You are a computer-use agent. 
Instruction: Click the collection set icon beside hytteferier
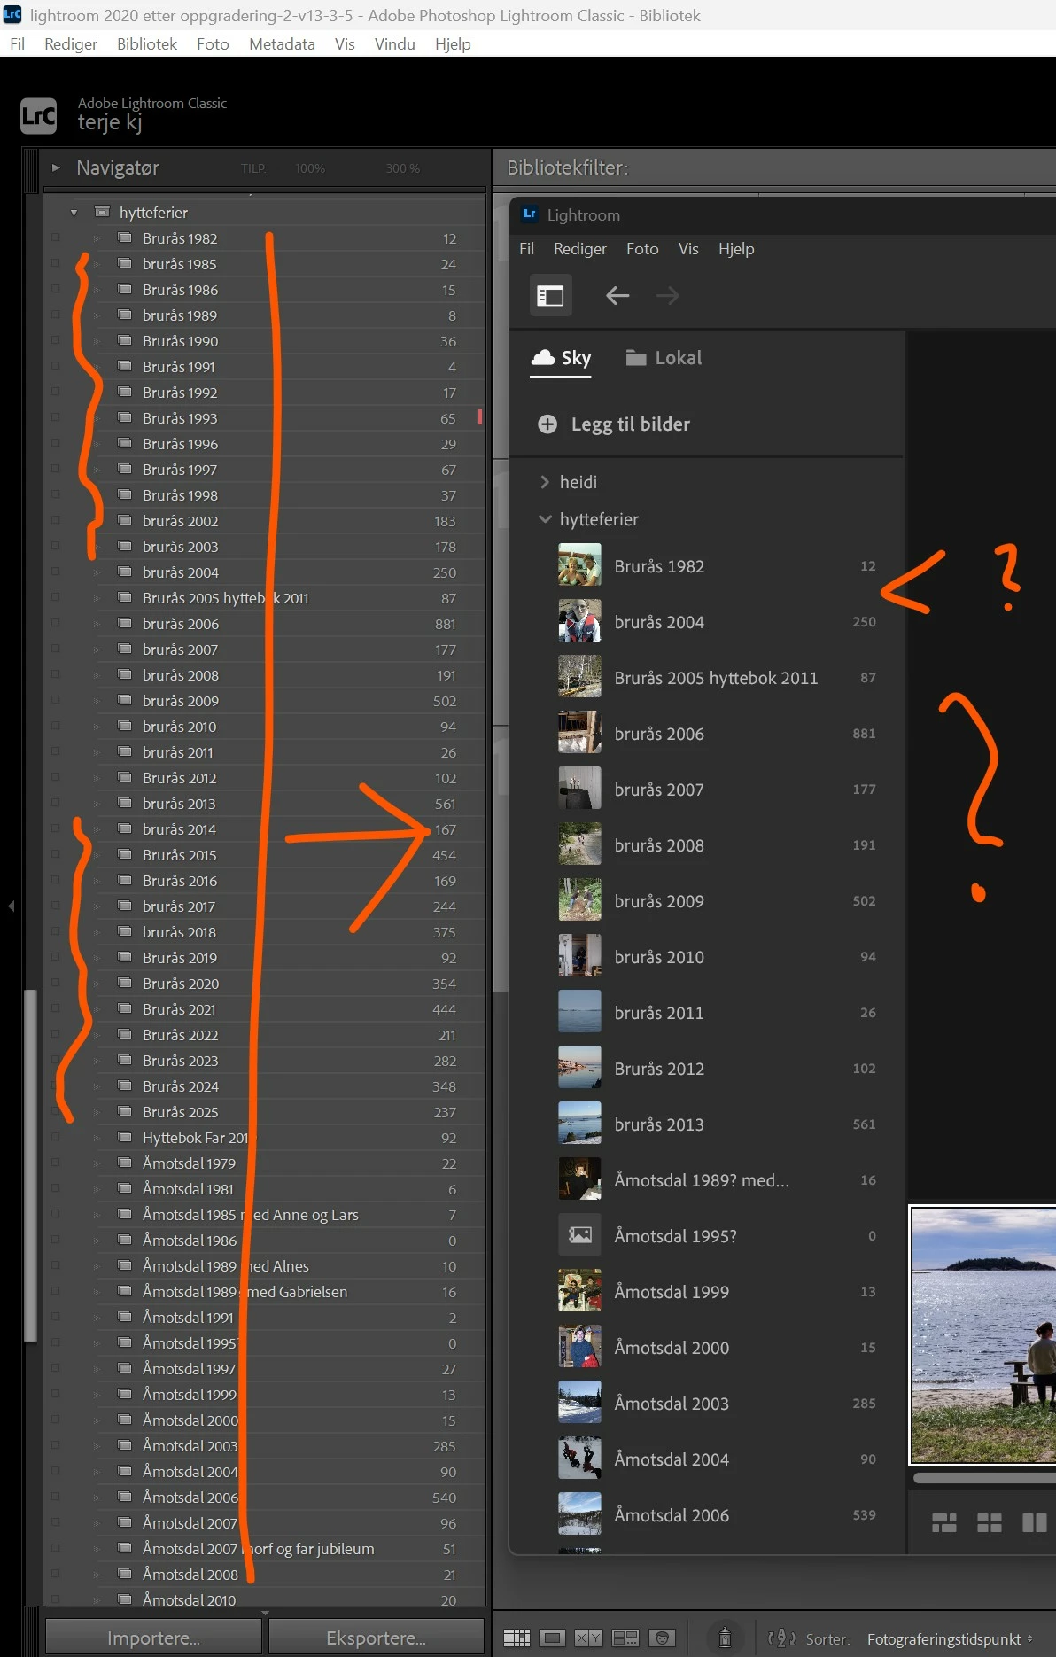[103, 212]
